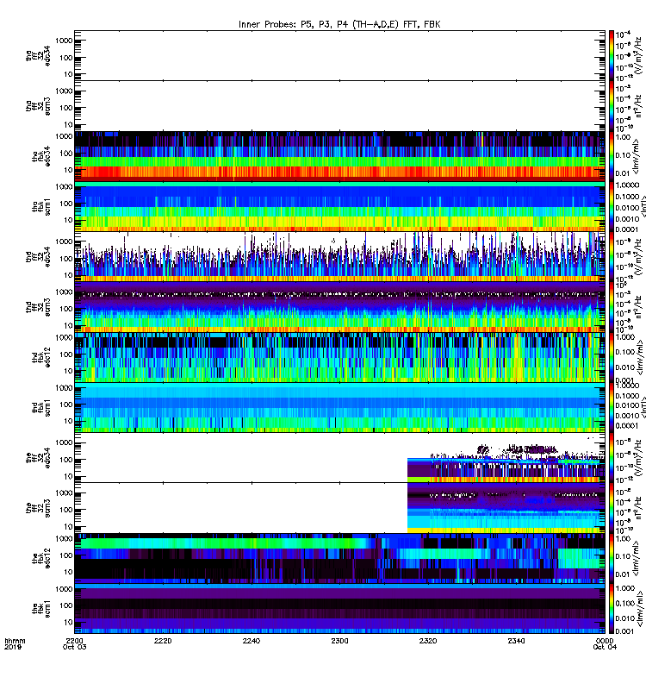The image size is (646, 690).
Task: Click the plot title 'Inner Probes: P5, P3, P4 (TH-A,D,E) FFT, FBK'
Action: [x=339, y=24]
